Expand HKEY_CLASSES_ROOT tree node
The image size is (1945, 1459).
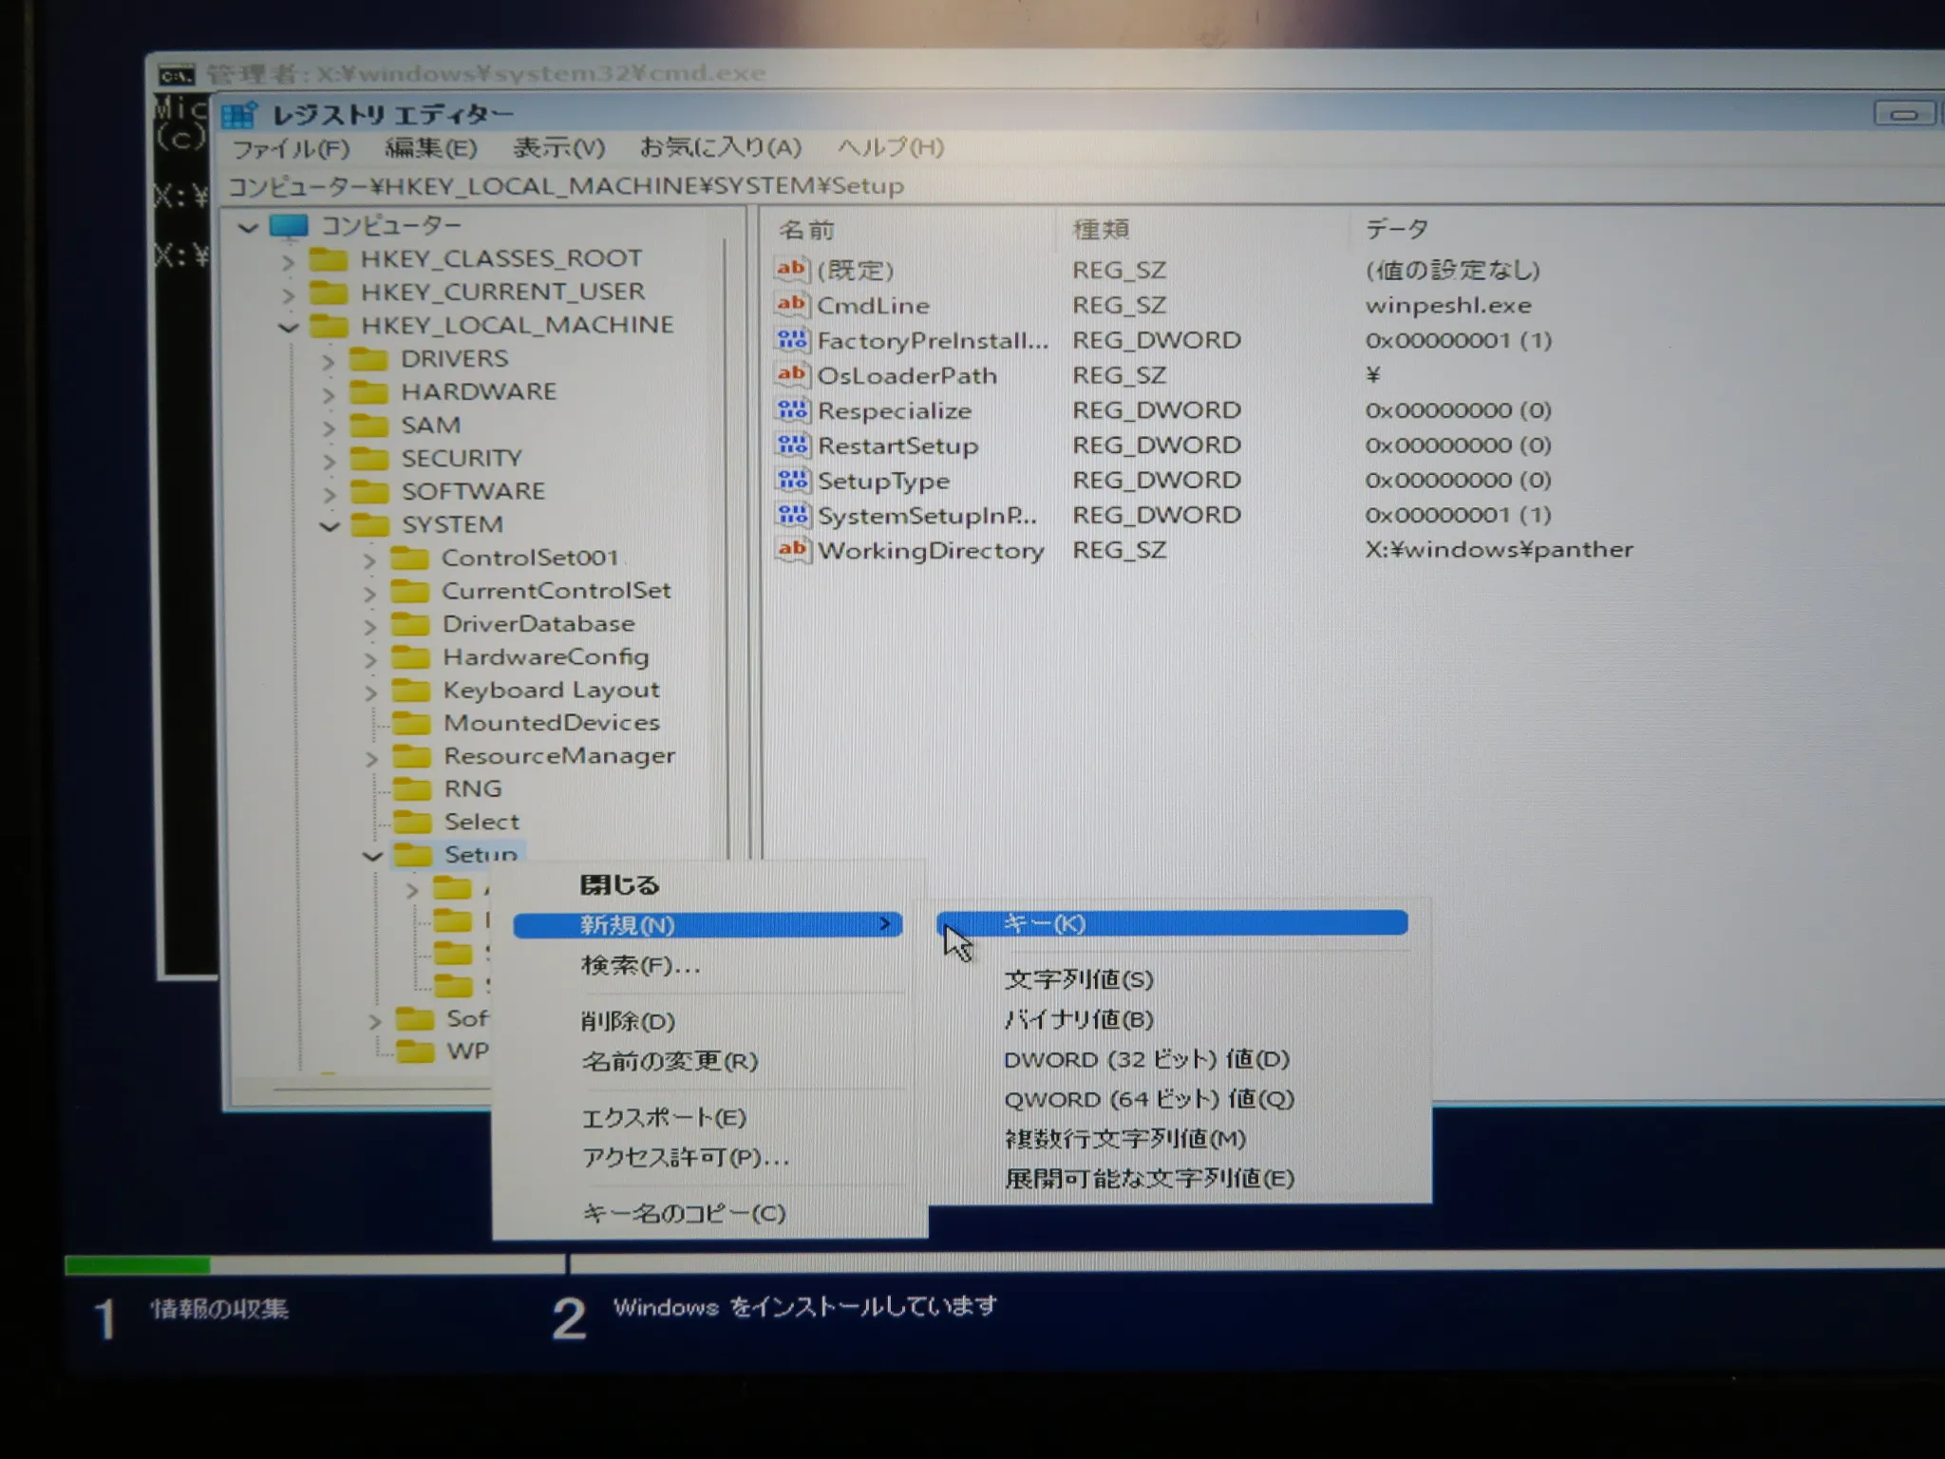coord(288,261)
